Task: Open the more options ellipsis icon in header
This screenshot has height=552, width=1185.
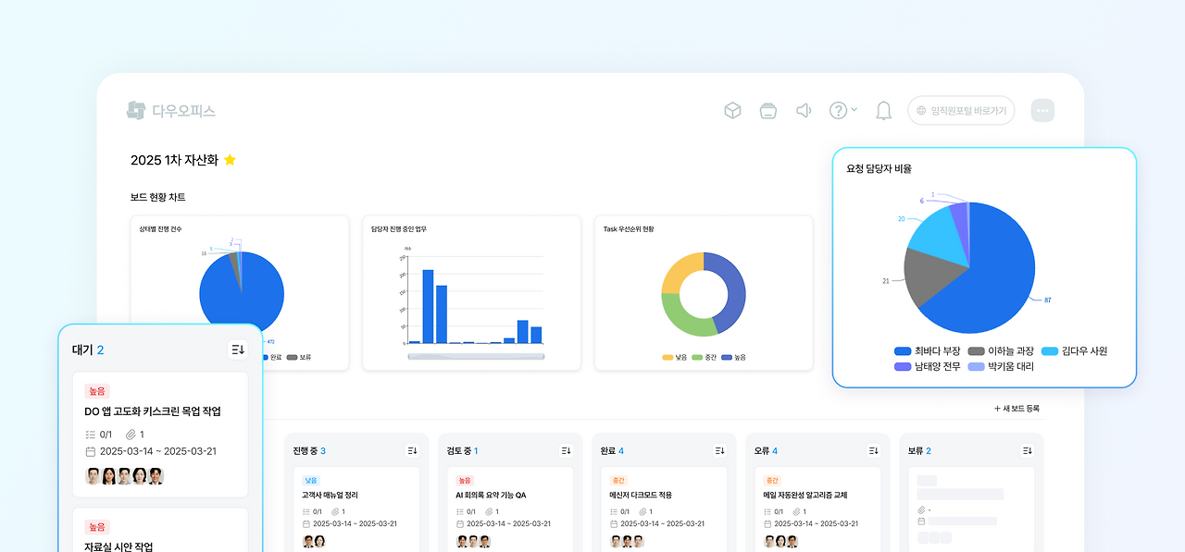Action: click(x=1042, y=109)
